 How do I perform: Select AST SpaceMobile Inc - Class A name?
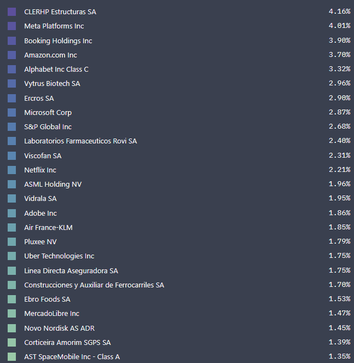pos(72,357)
